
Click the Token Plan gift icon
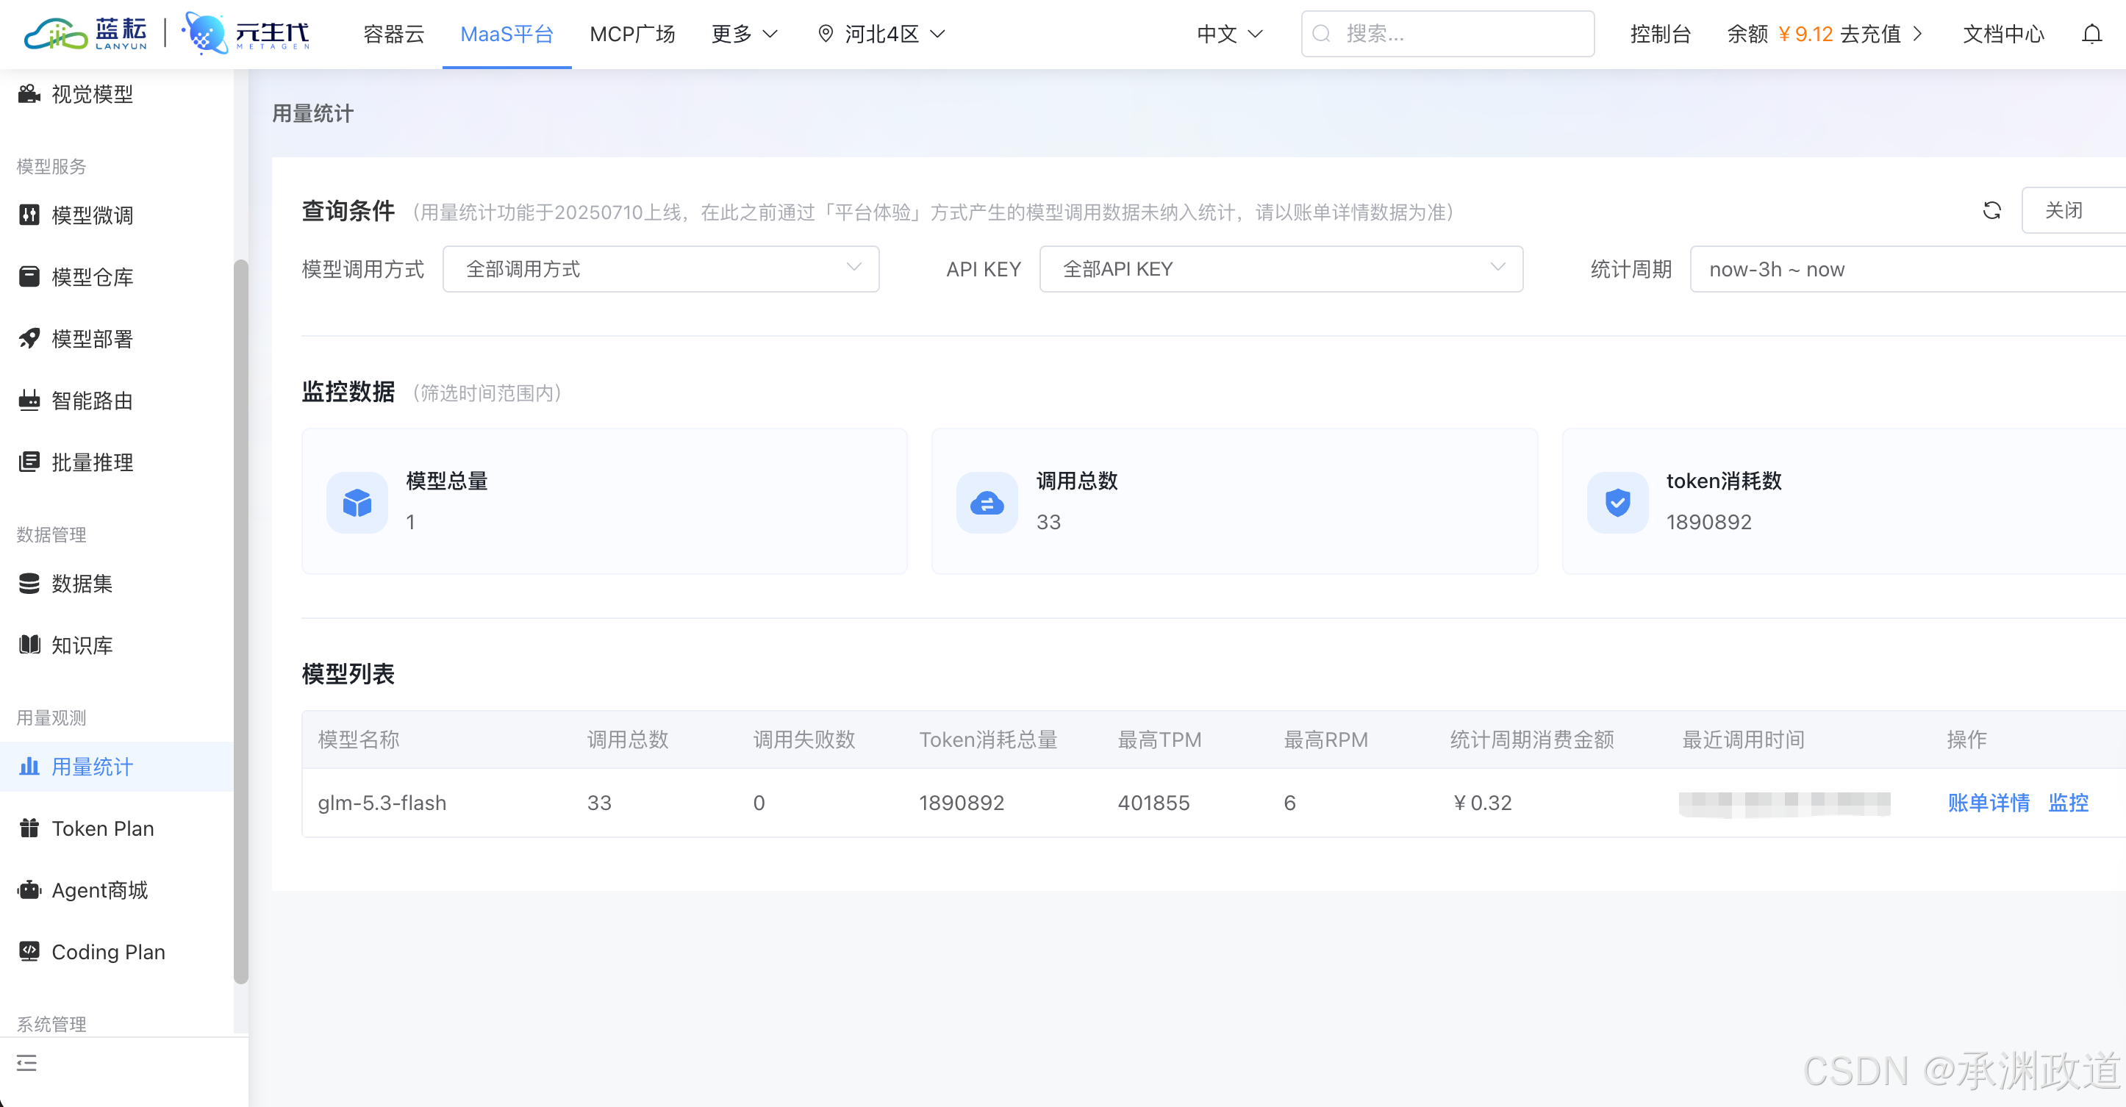[29, 828]
